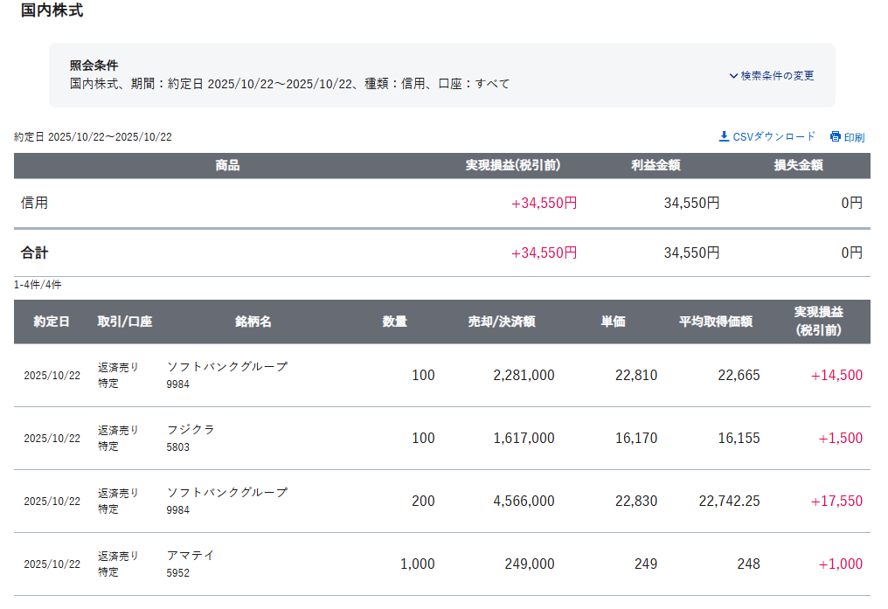Image resolution: width=888 pixels, height=609 pixels.
Task: Select the アマテイ stock name
Action: tap(191, 556)
